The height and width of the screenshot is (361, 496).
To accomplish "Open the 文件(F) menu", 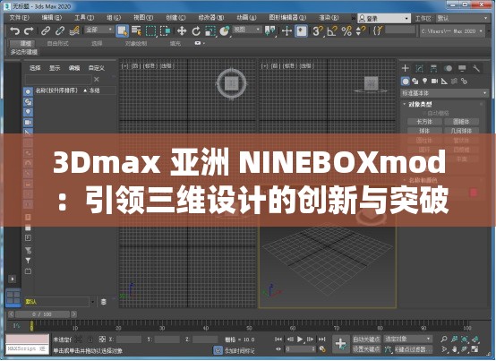I will tap(19, 18).
